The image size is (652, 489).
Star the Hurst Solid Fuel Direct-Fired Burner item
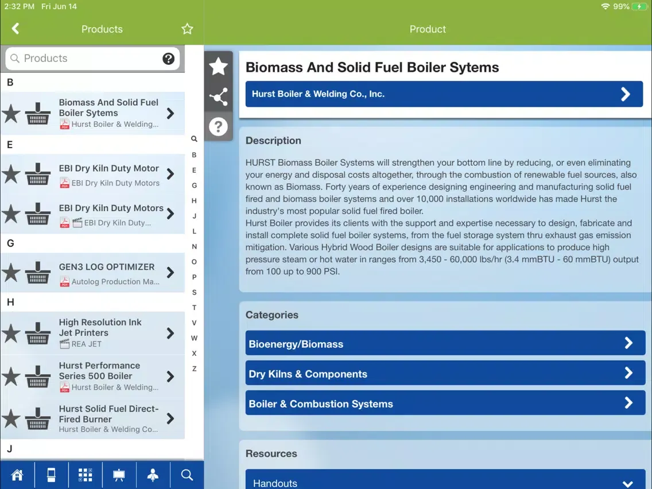[x=11, y=419]
